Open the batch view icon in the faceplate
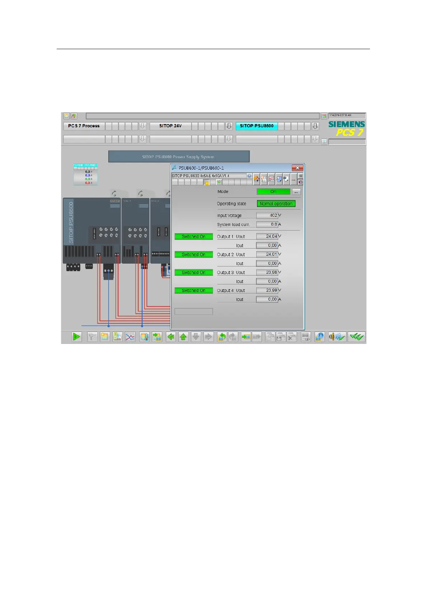This screenshot has height=604, width=427. pyautogui.click(x=279, y=178)
